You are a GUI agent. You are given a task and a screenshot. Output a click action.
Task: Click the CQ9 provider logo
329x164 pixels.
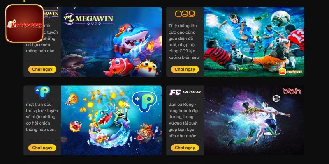185,14
